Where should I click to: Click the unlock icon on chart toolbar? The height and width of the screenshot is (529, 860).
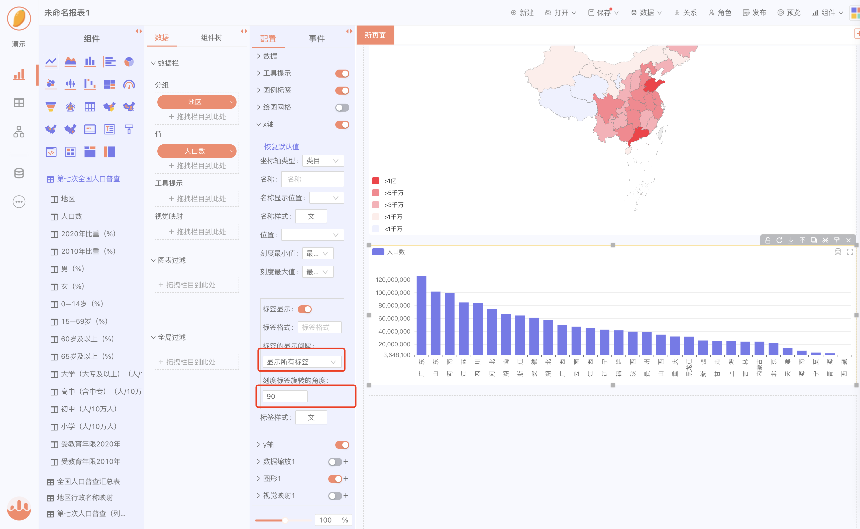point(768,240)
